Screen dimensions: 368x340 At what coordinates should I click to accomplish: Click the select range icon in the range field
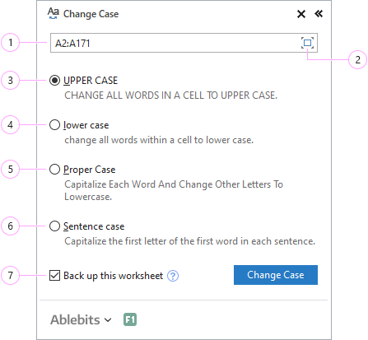[x=307, y=43]
